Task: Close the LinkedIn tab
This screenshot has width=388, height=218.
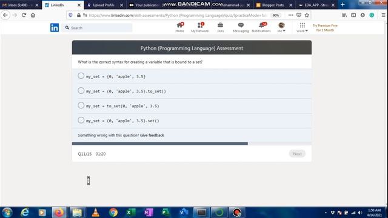Action: pyautogui.click(x=79, y=5)
